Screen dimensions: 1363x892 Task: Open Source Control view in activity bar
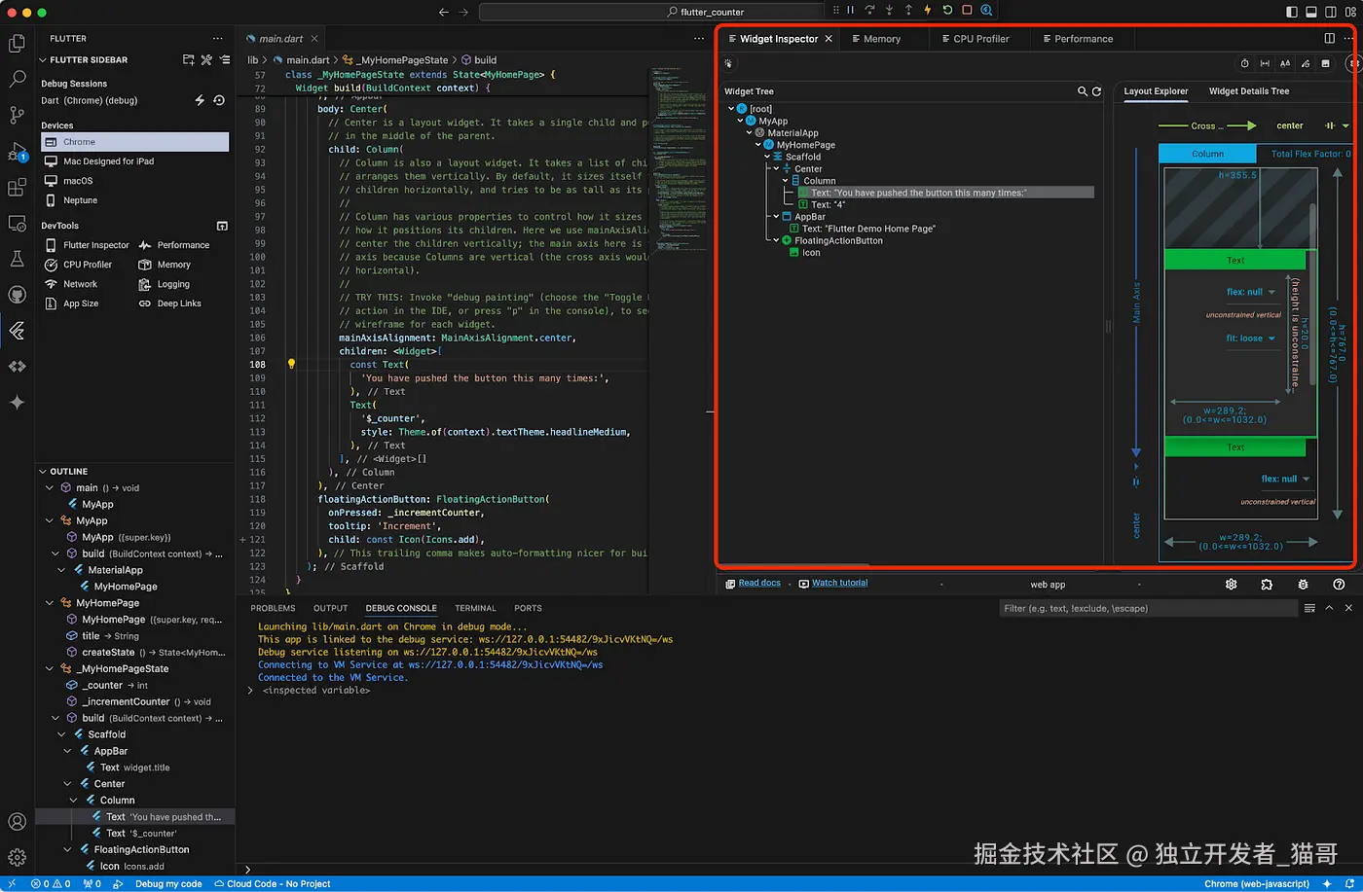coord(17,115)
